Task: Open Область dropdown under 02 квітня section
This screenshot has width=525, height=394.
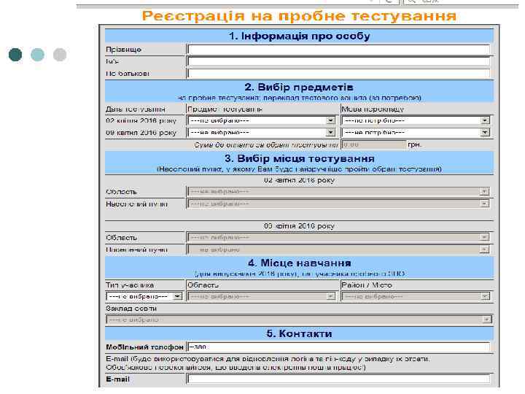Action: click(x=338, y=192)
